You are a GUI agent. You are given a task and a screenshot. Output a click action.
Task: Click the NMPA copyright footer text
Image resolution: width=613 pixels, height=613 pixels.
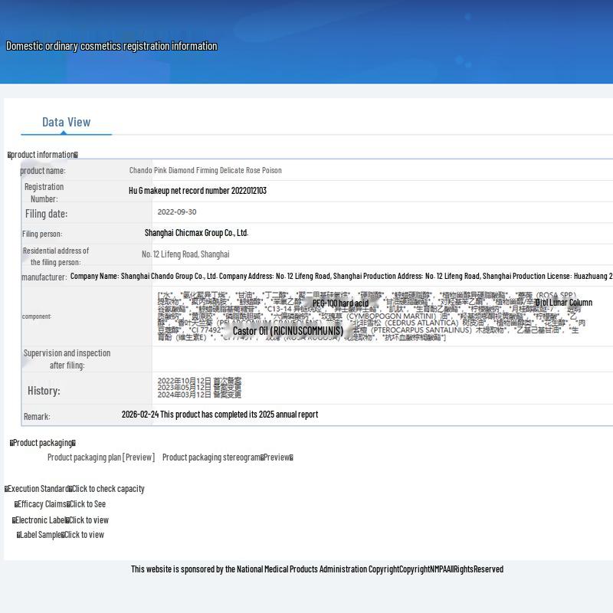(316, 569)
